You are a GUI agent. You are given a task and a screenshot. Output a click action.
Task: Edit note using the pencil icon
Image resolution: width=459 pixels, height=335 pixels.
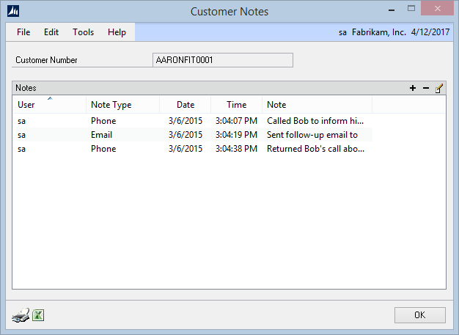(x=438, y=88)
